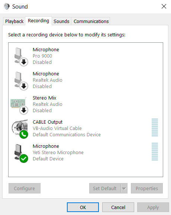Switch to the Sounds tab

[x=61, y=21]
